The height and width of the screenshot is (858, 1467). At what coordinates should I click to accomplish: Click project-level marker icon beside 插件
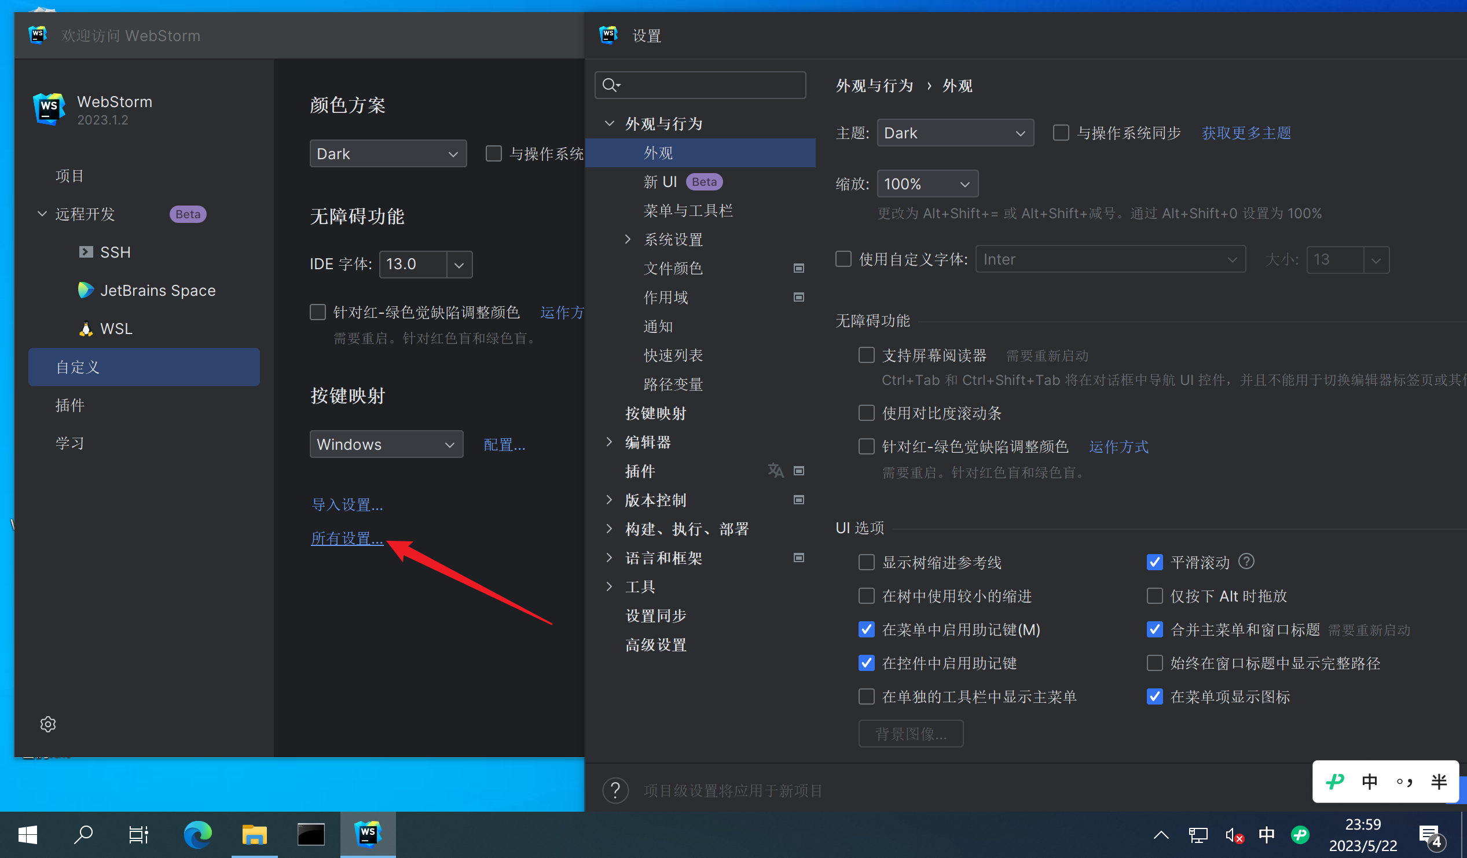point(799,471)
